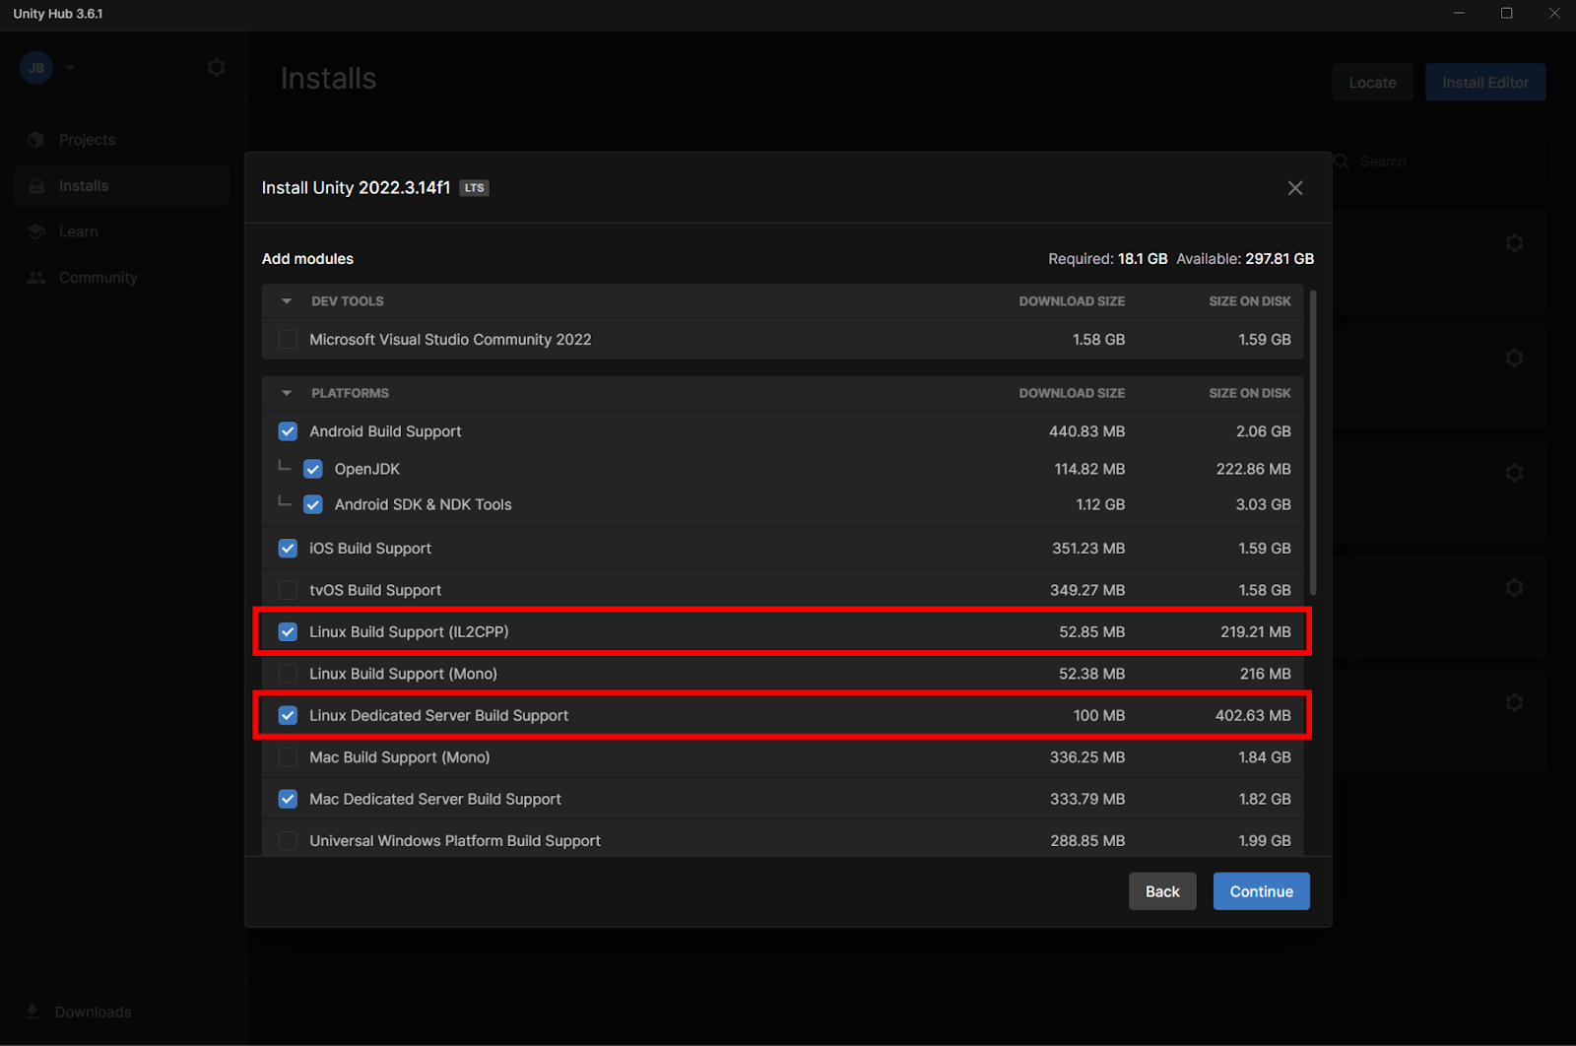Check Microsoft Visual Studio Community 2022
Image resolution: width=1576 pixels, height=1046 pixels.
click(x=288, y=340)
